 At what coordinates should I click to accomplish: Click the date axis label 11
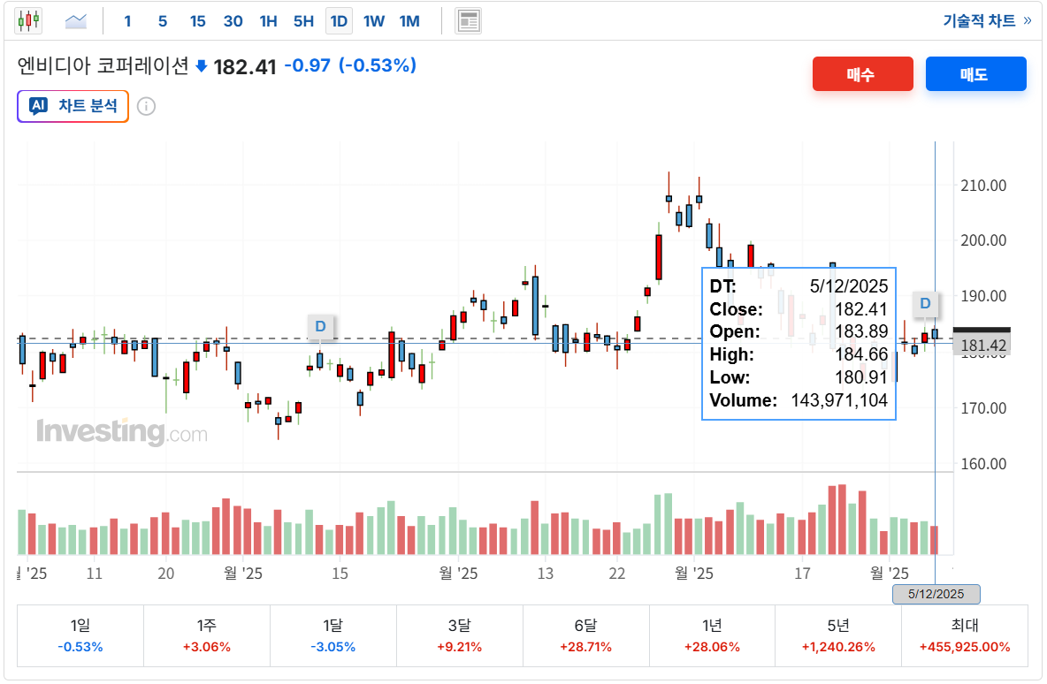(94, 574)
